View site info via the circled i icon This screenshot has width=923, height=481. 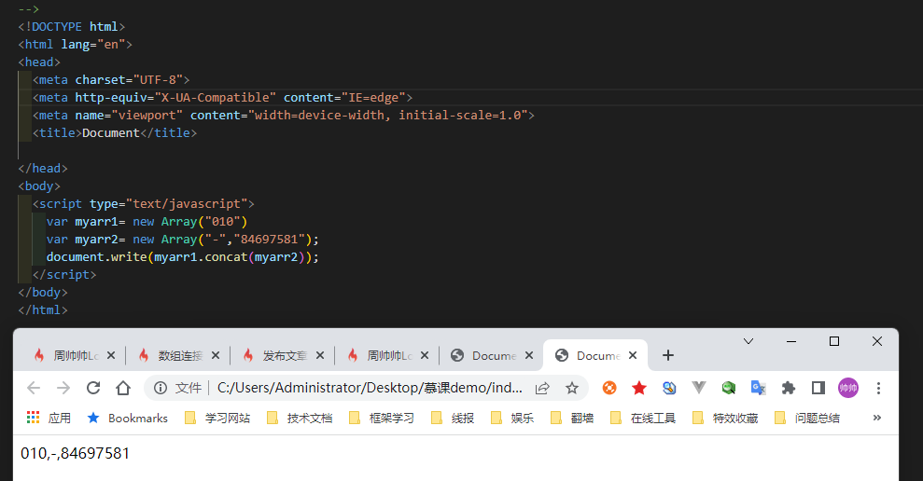(x=161, y=388)
